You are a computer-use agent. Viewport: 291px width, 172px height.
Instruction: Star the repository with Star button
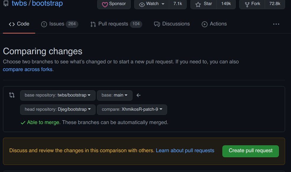coord(203,4)
